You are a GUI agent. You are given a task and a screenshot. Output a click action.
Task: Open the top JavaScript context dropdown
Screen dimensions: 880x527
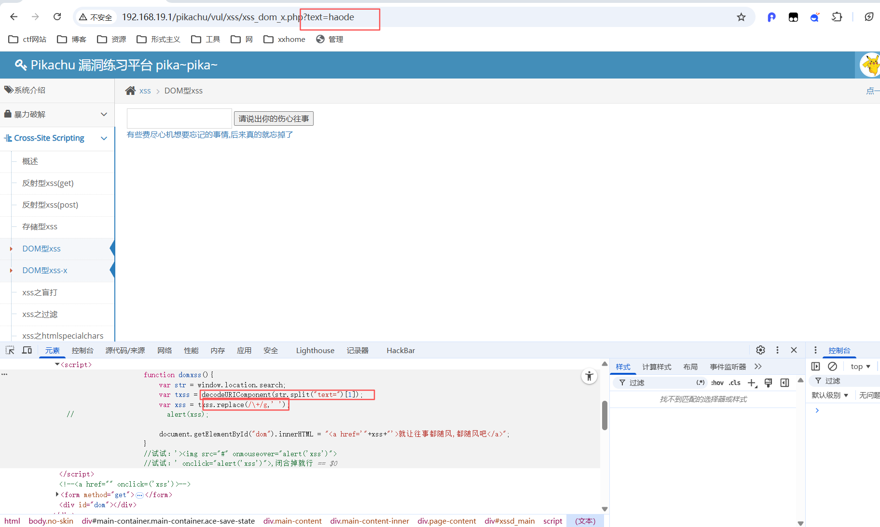coord(860,367)
